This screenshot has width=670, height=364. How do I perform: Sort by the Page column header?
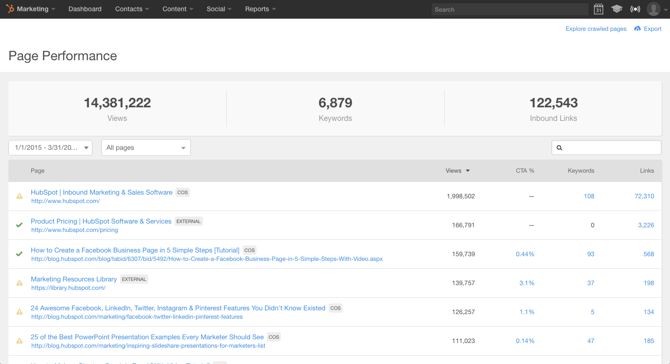click(38, 171)
